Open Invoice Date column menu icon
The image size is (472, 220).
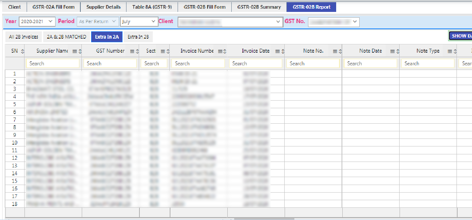click(x=277, y=51)
